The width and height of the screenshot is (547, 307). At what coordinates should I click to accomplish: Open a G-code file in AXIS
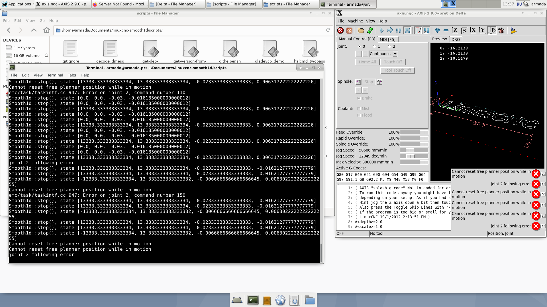tap(361, 30)
